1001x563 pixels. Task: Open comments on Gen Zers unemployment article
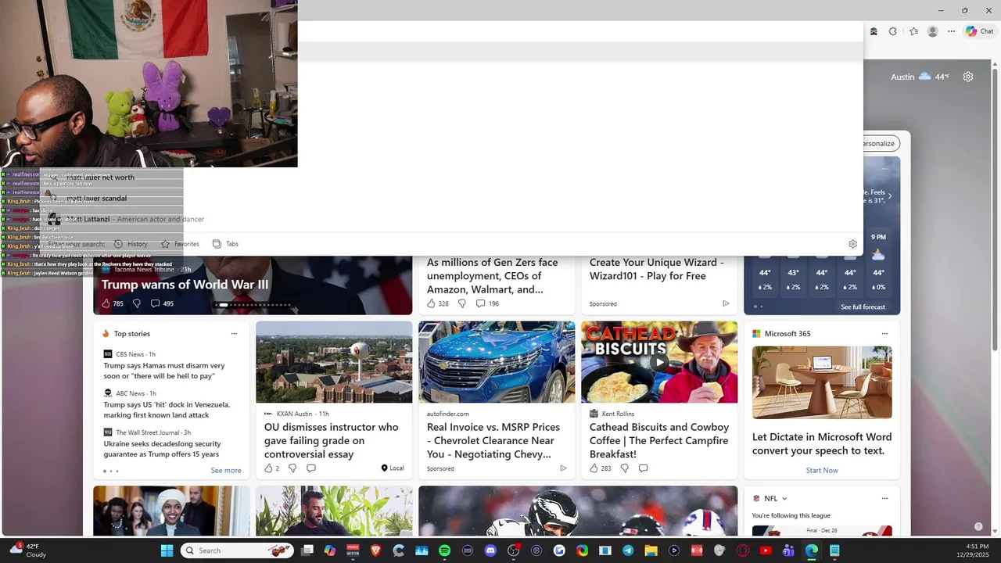tap(487, 303)
